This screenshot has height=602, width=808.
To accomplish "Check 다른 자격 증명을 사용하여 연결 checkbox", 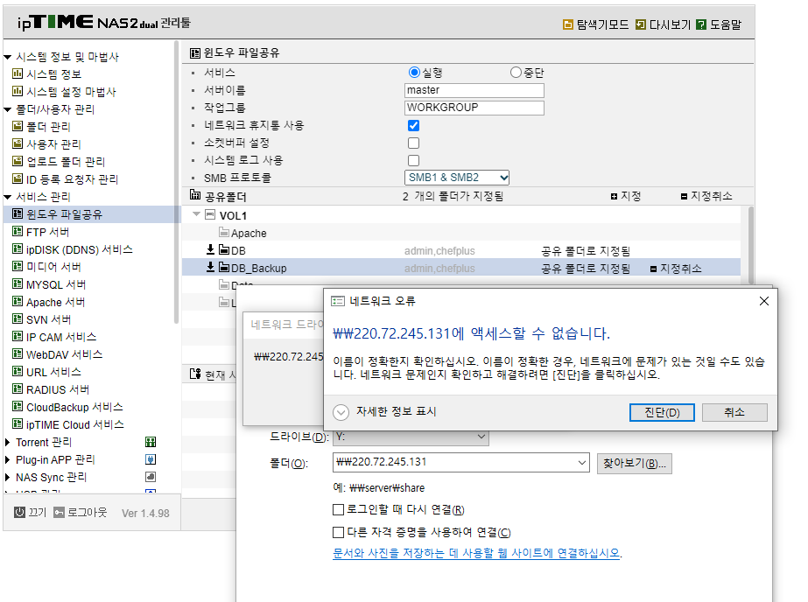I will (338, 532).
